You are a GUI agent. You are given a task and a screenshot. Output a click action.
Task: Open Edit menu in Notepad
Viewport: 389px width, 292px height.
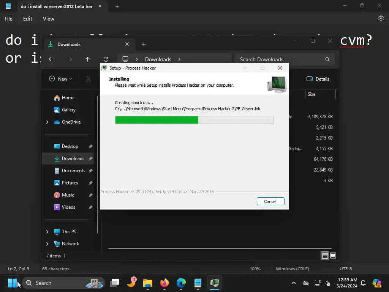[27, 19]
